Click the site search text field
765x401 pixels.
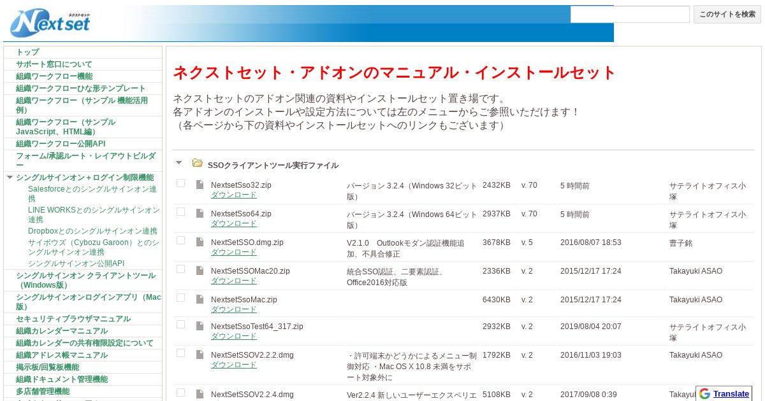(630, 14)
